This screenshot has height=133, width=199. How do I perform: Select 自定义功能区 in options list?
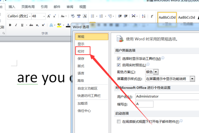92,88
